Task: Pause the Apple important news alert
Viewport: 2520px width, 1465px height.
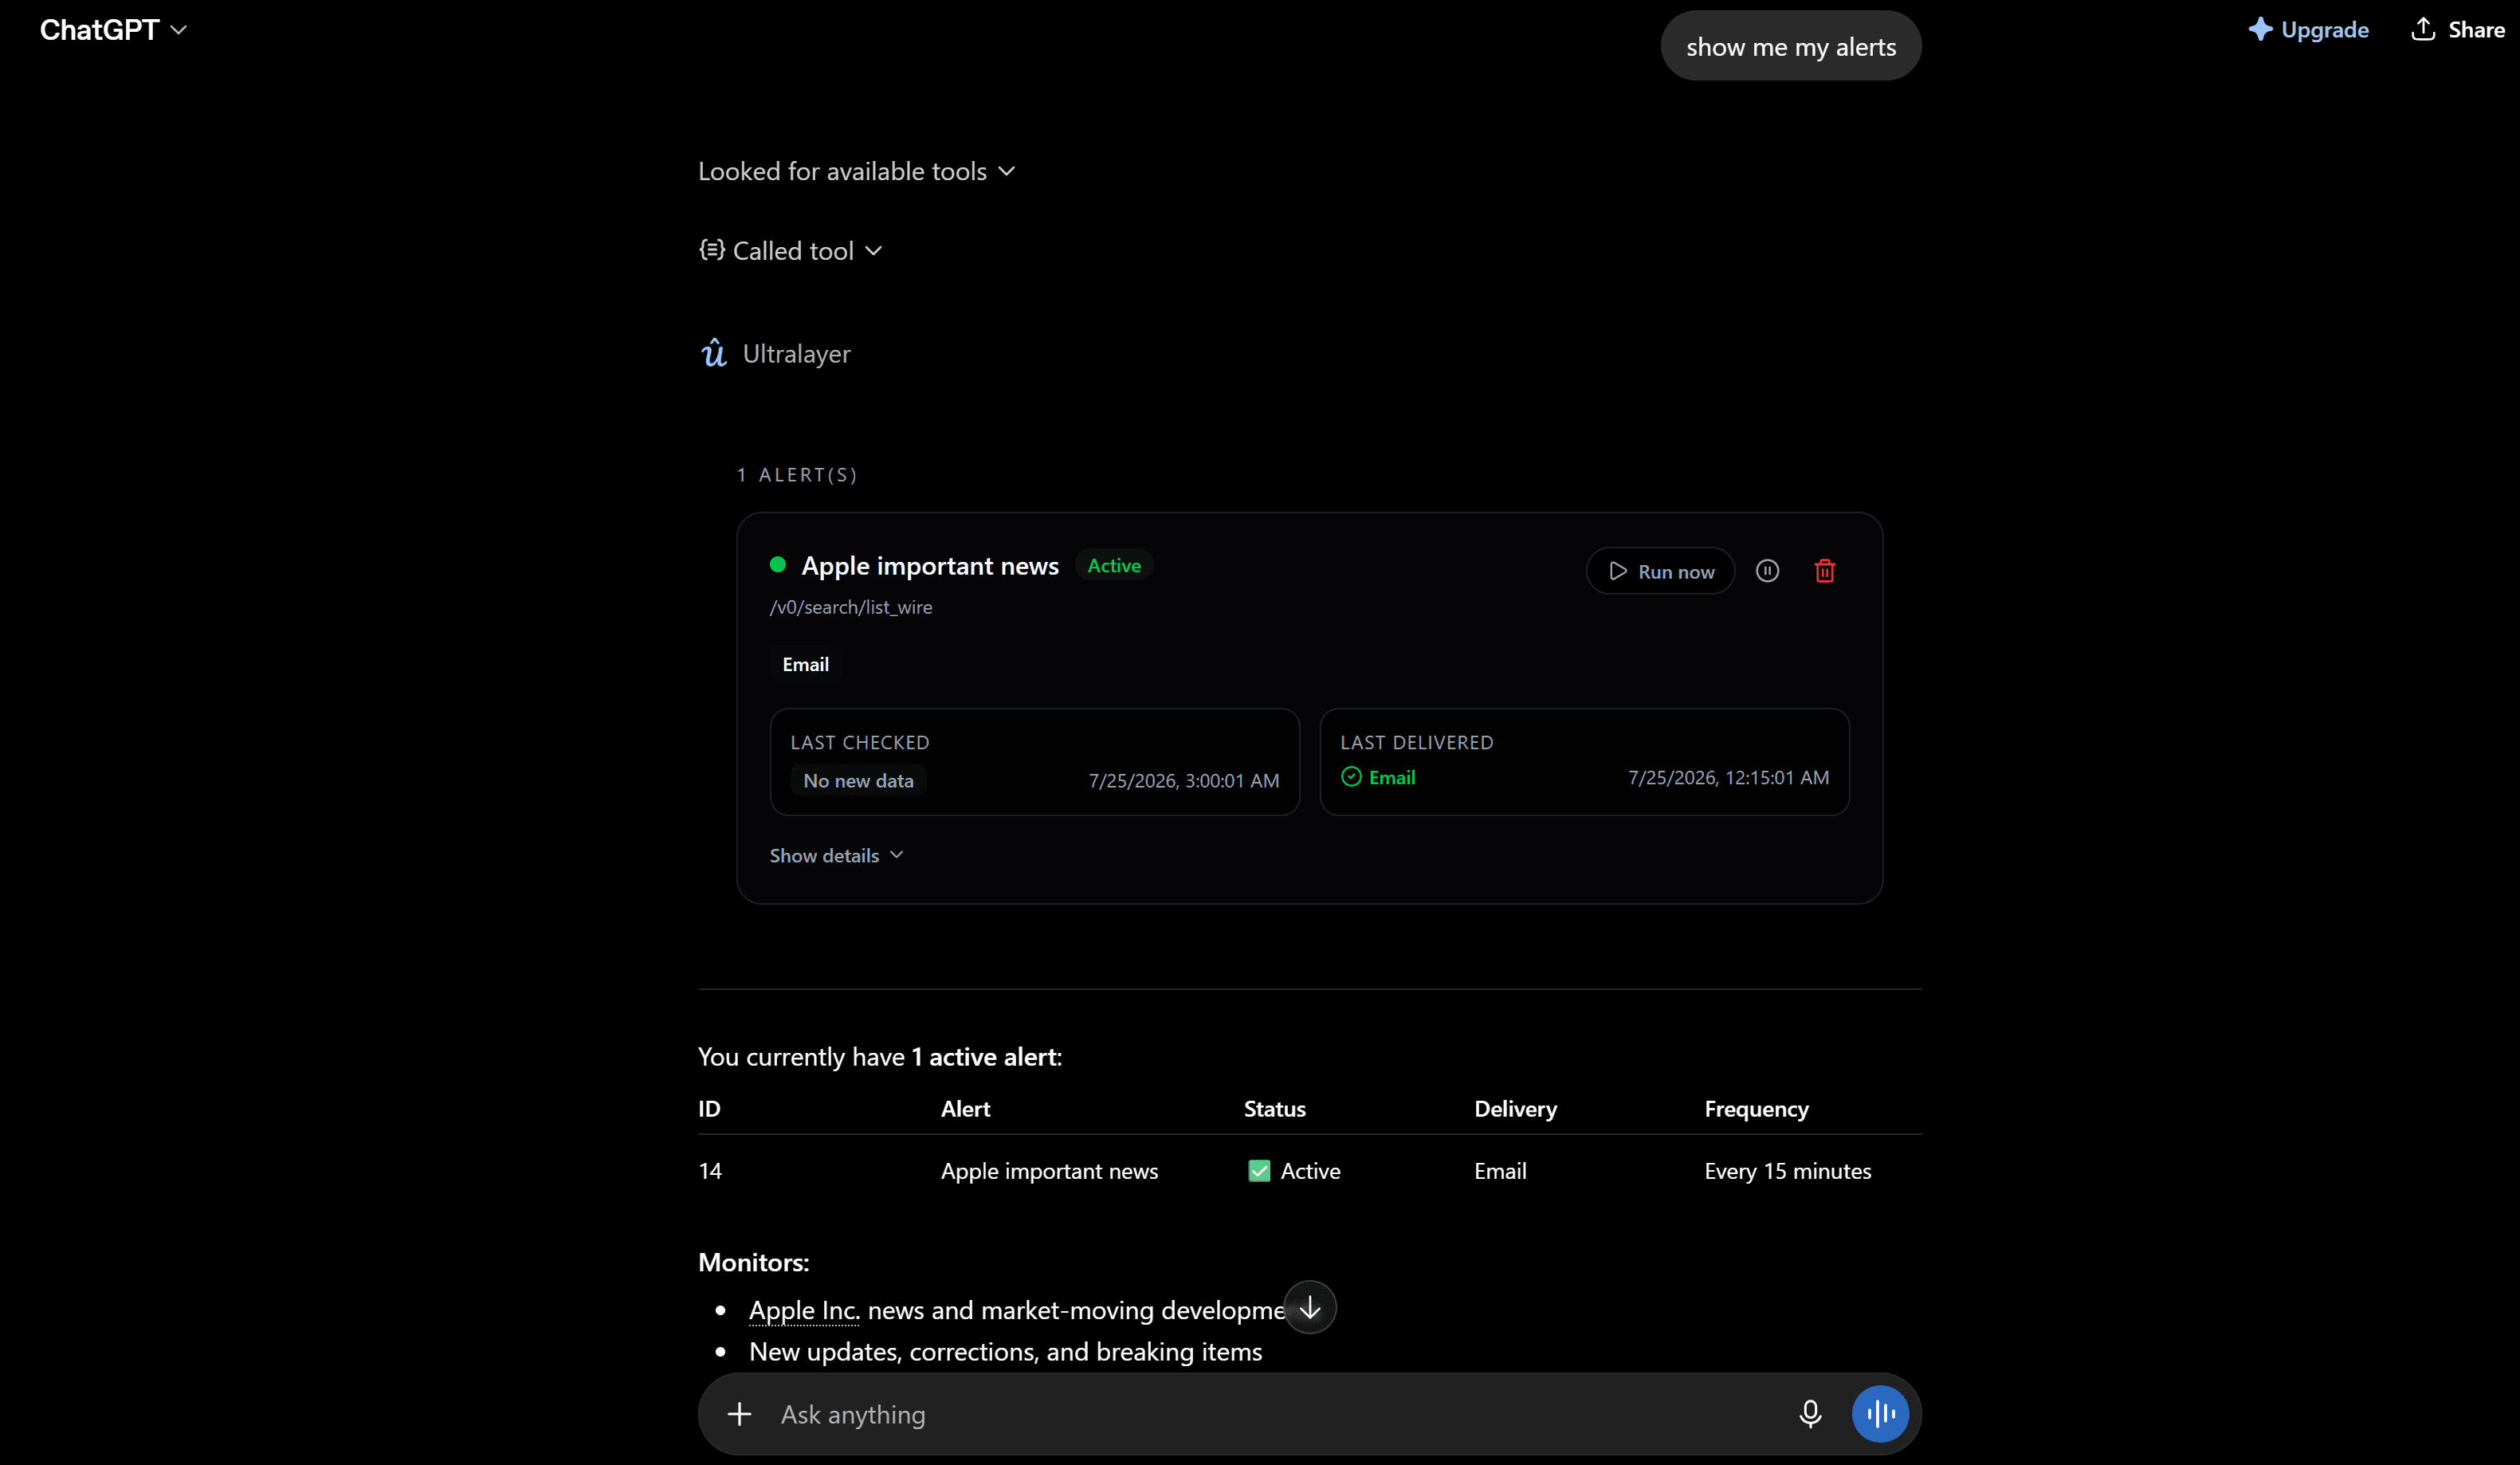Action: click(x=1767, y=571)
